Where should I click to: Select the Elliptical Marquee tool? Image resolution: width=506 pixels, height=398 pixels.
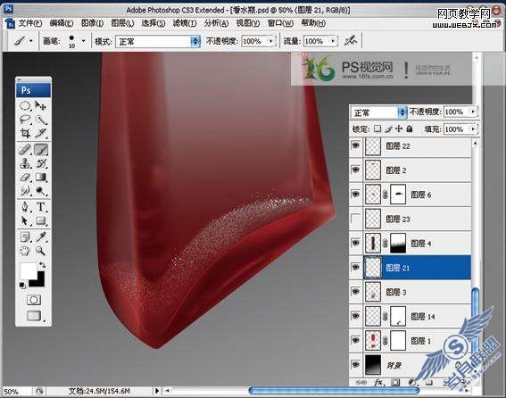[x=25, y=105]
